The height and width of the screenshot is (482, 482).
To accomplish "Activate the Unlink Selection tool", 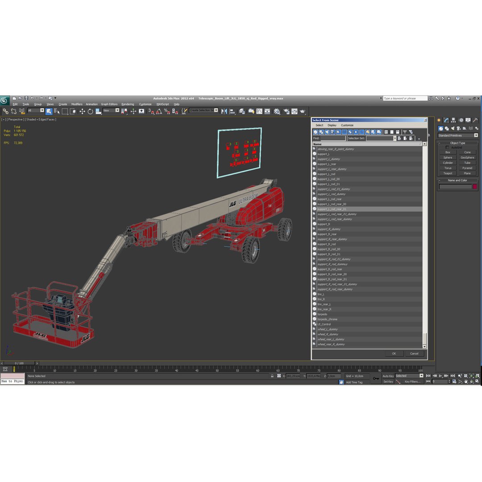I will point(13,111).
